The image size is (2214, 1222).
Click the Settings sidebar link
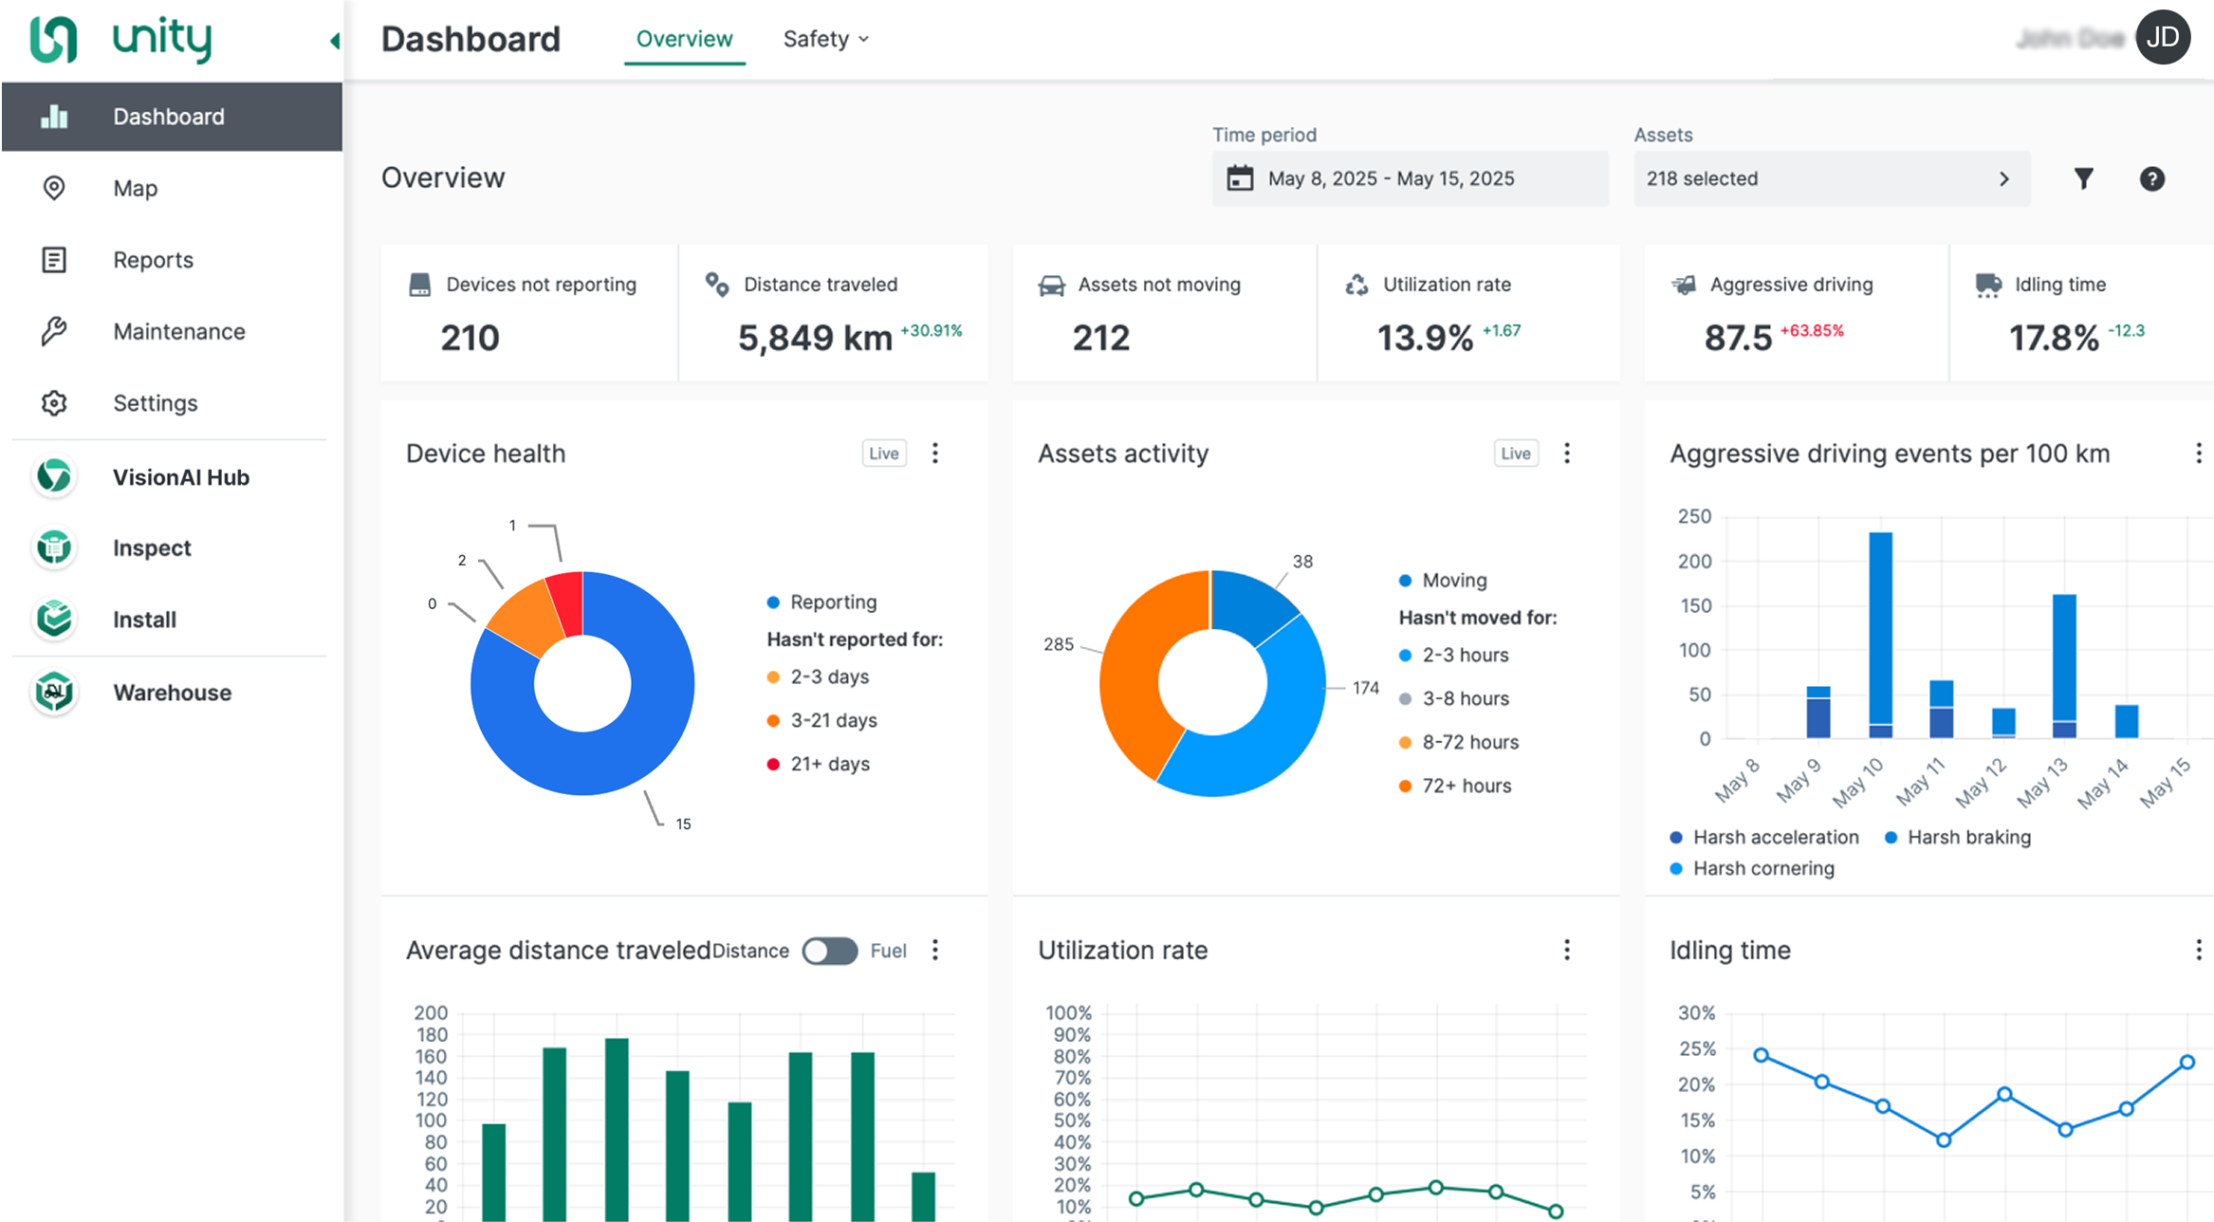tap(155, 403)
